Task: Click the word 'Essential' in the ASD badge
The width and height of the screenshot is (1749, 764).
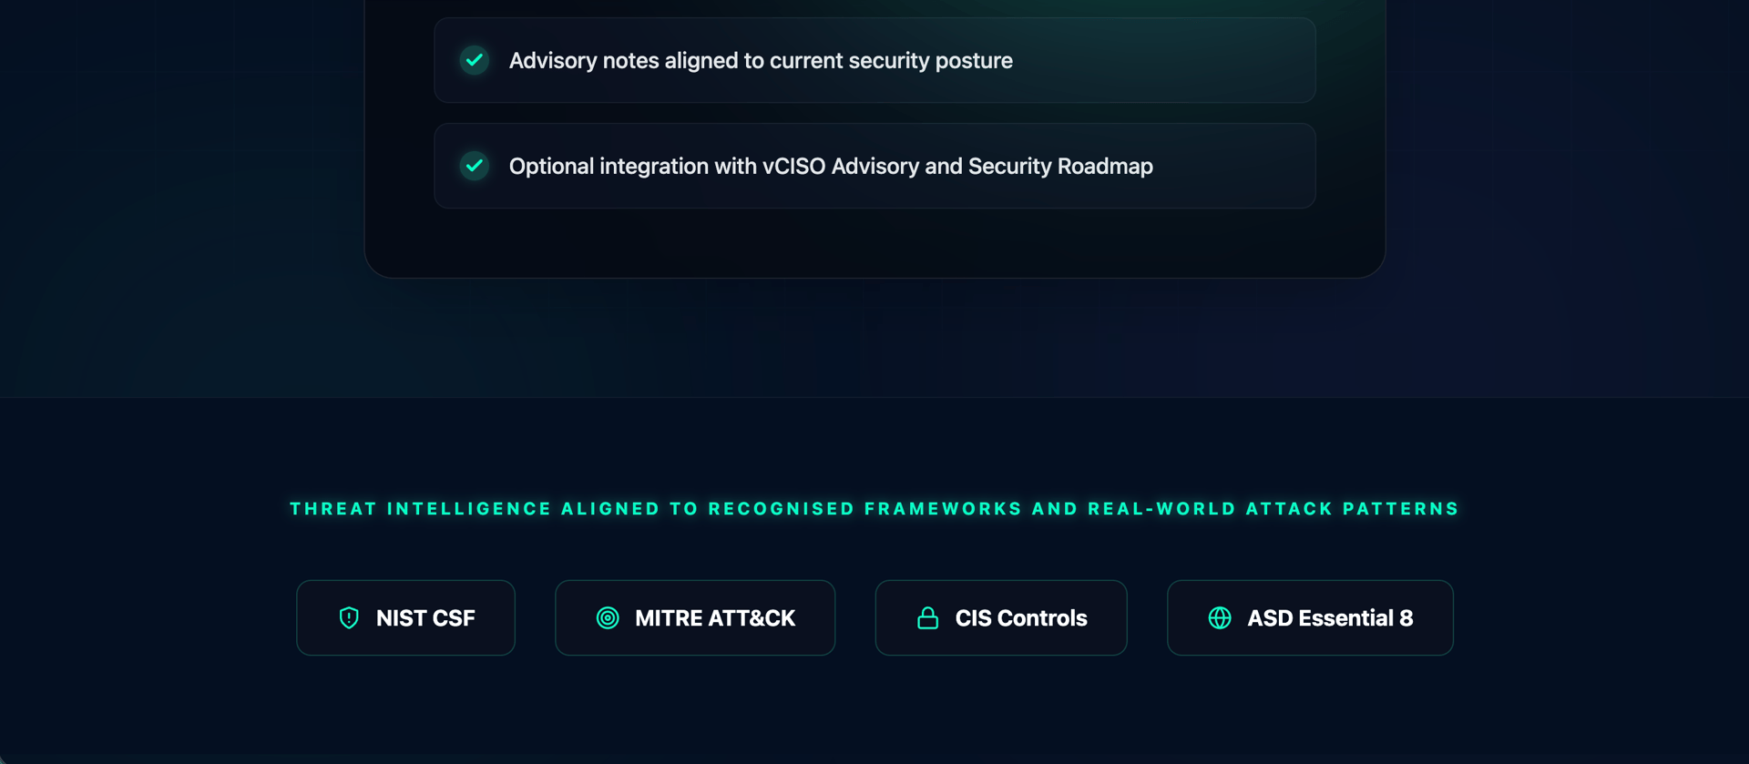Action: click(x=1345, y=618)
